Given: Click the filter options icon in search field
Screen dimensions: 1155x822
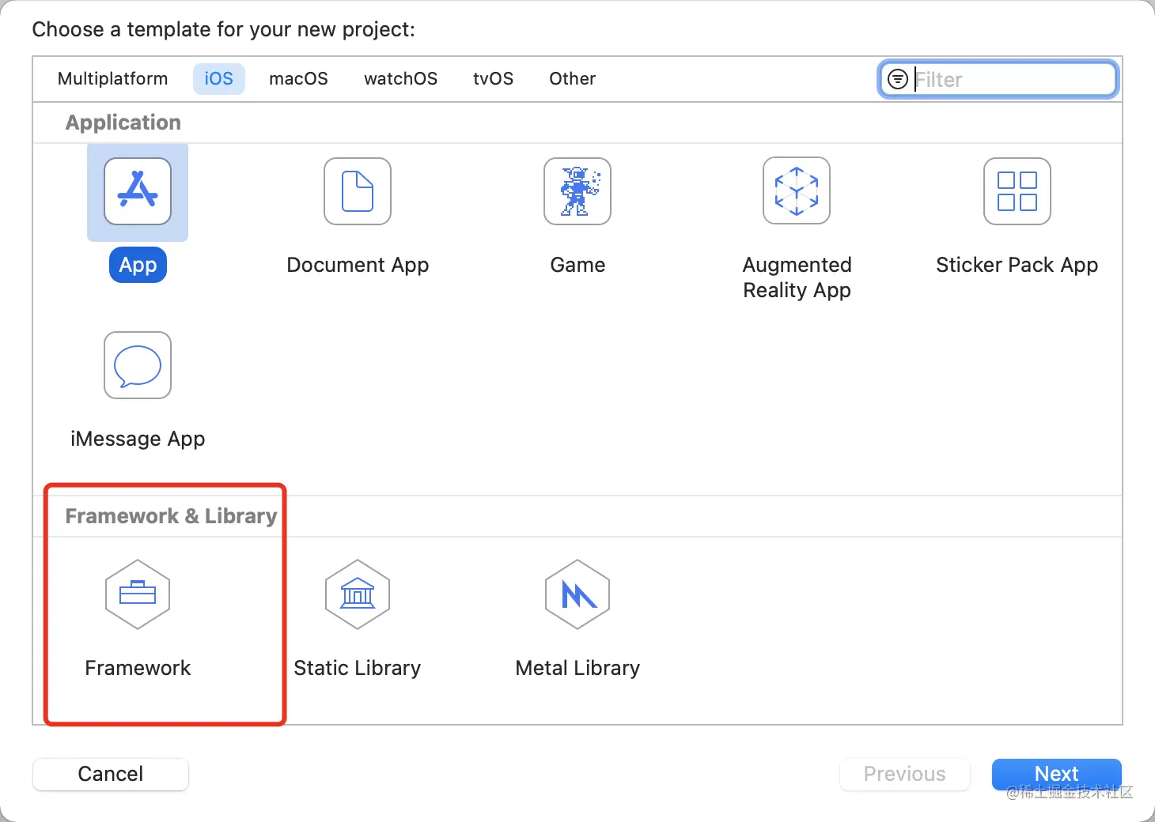Looking at the screenshot, I should click(898, 79).
